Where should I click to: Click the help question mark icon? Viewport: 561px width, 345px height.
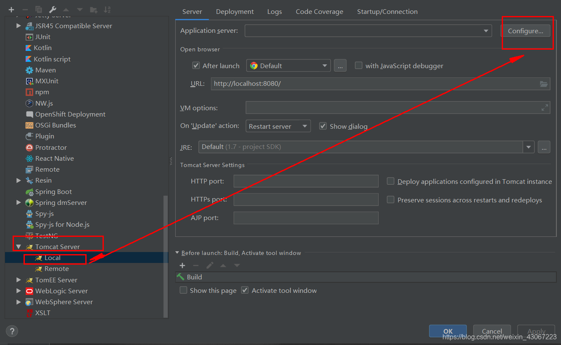coord(12,331)
